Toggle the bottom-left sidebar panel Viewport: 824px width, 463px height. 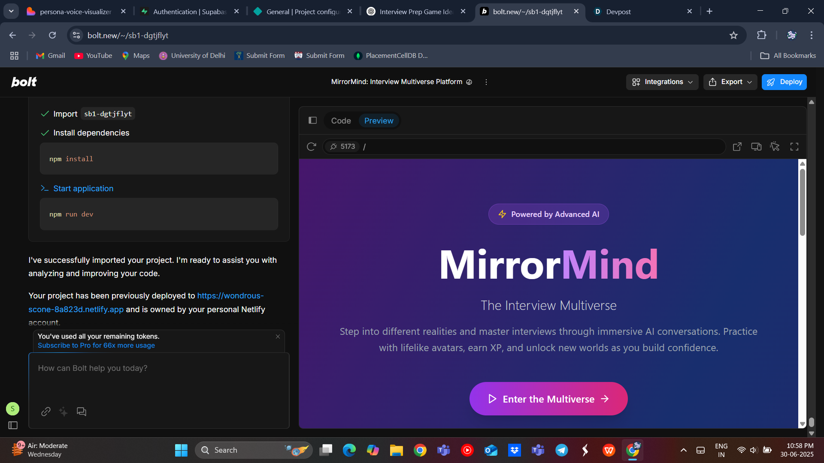point(13,425)
